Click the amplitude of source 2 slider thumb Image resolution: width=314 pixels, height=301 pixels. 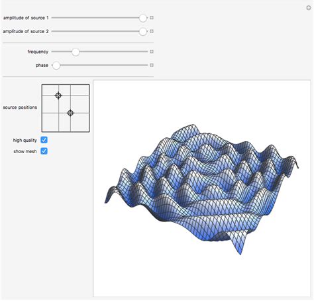[x=143, y=32]
